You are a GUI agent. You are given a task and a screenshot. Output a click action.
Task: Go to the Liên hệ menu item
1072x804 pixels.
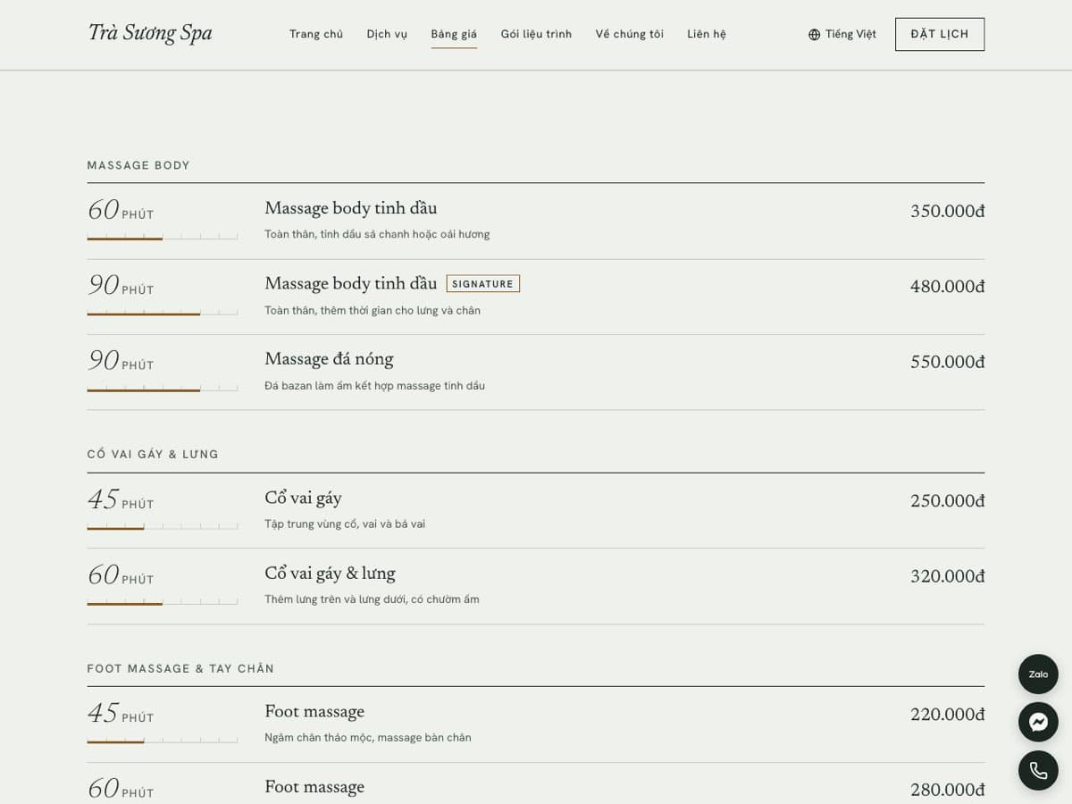click(x=707, y=34)
